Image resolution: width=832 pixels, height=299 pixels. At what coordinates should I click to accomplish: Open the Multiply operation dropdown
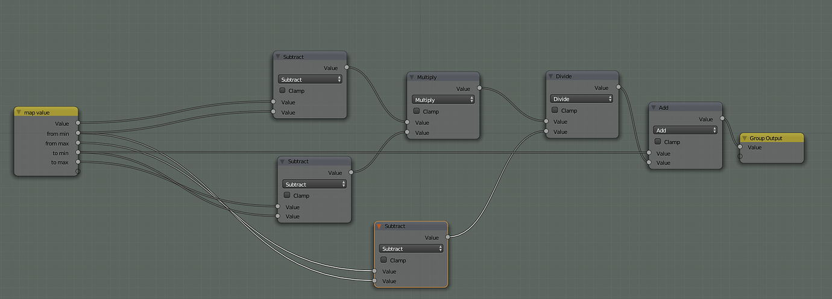[x=443, y=99]
